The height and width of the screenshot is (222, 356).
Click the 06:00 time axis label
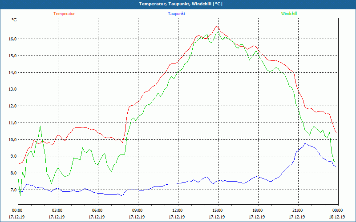click(x=98, y=210)
